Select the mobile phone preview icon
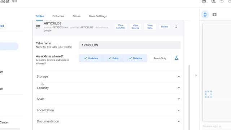The image size is (231, 130). [x=205, y=14]
